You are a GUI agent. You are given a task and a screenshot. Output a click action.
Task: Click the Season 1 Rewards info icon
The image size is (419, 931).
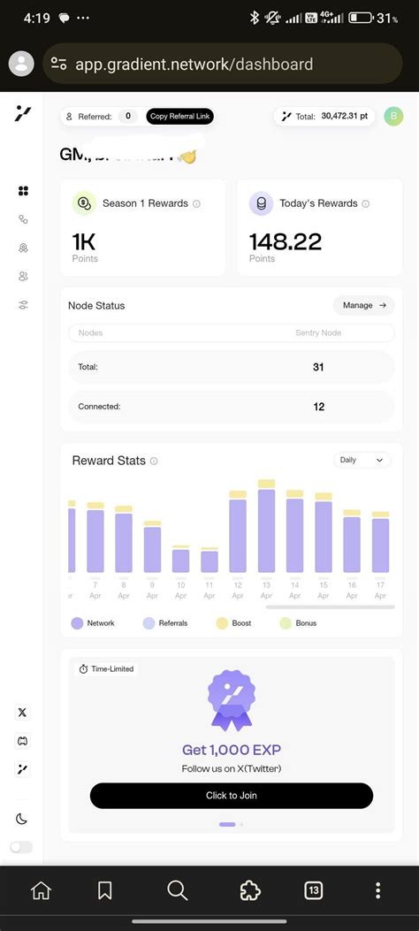[x=196, y=203]
